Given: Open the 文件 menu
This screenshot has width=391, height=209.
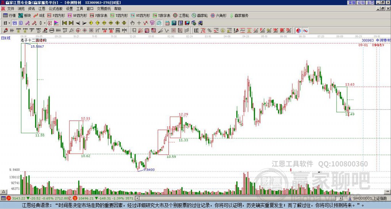Looking at the screenshot, I should point(10,9).
